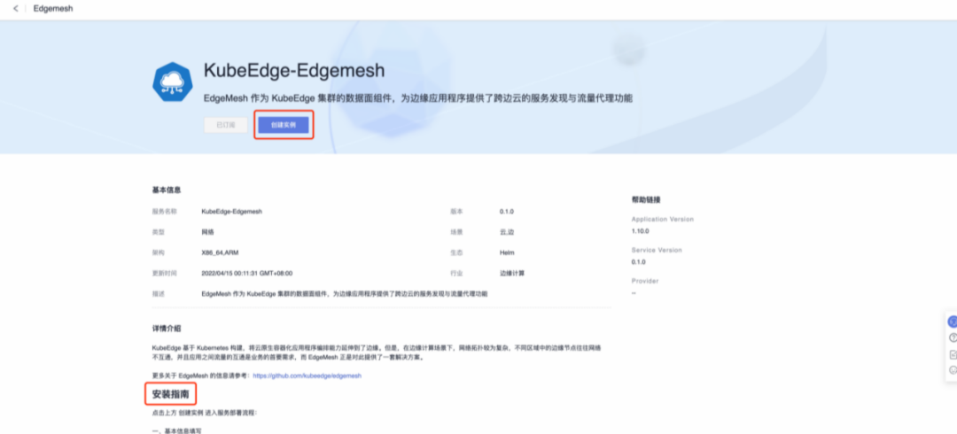Screen dimensions: 957x434
Task: Click the ecosystem value Helm
Action: (507, 252)
